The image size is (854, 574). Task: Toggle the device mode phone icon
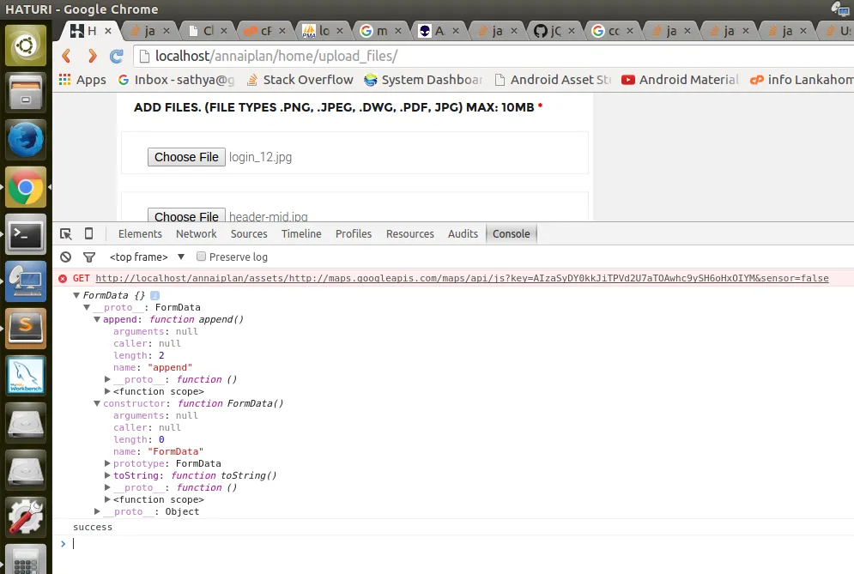click(88, 233)
